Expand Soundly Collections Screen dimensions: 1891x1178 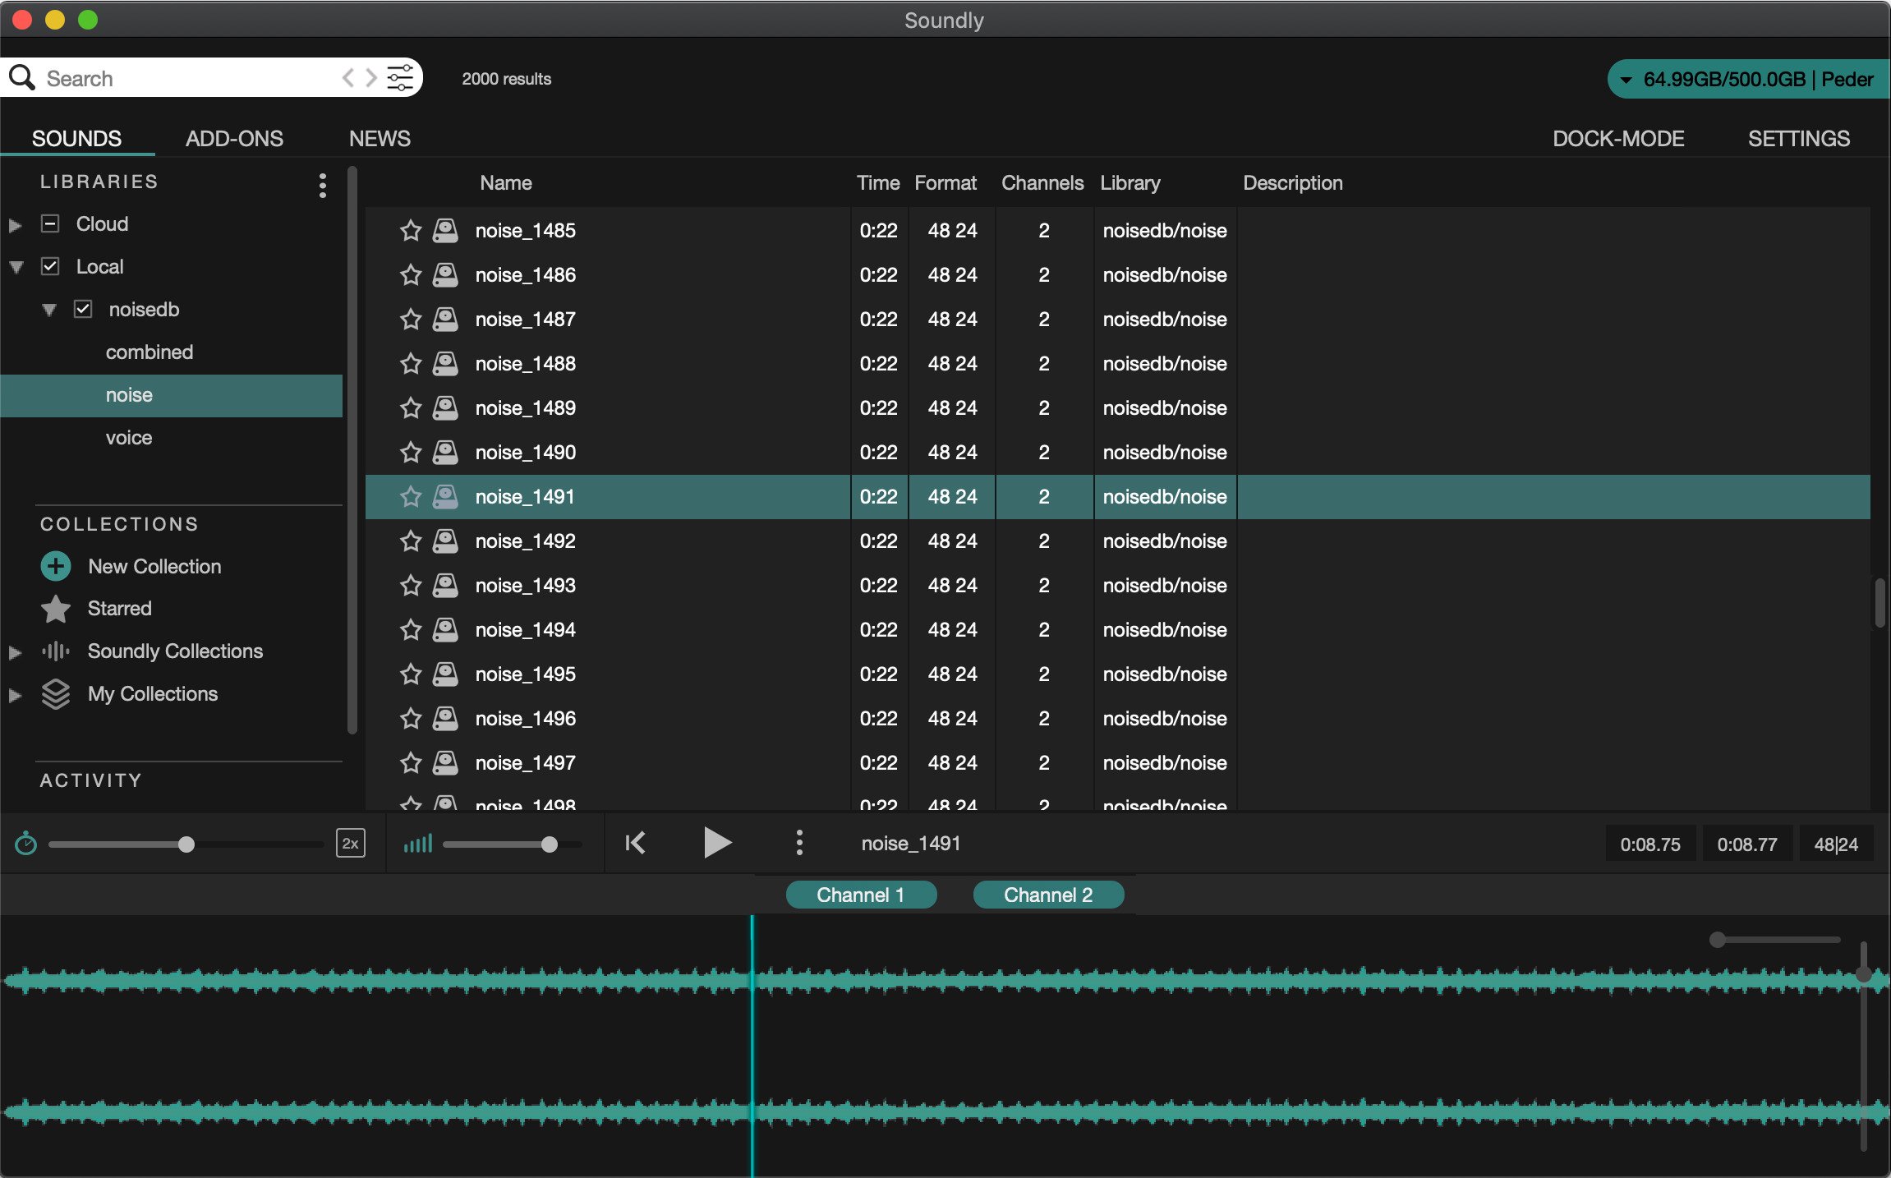pyautogui.click(x=15, y=652)
